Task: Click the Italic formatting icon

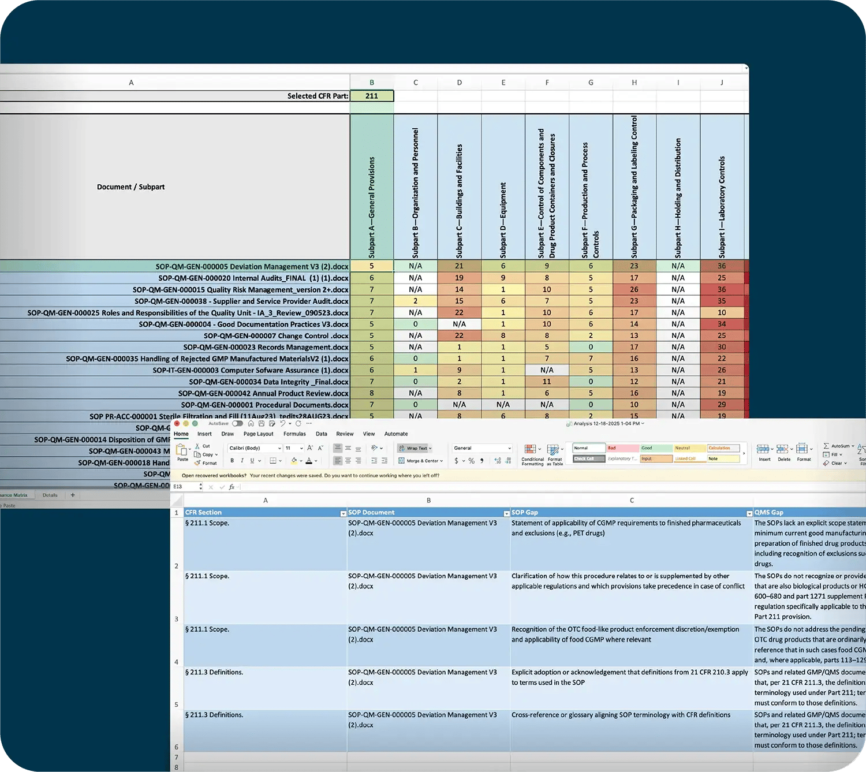Action: click(x=242, y=461)
